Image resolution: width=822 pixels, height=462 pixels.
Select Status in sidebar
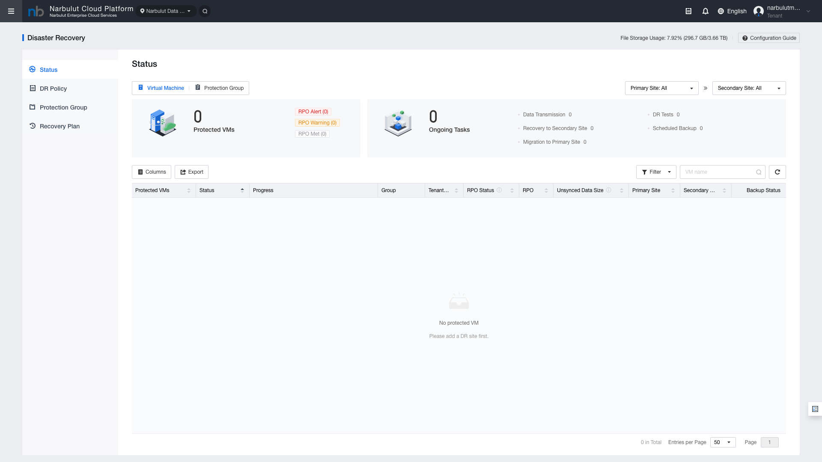70,69
